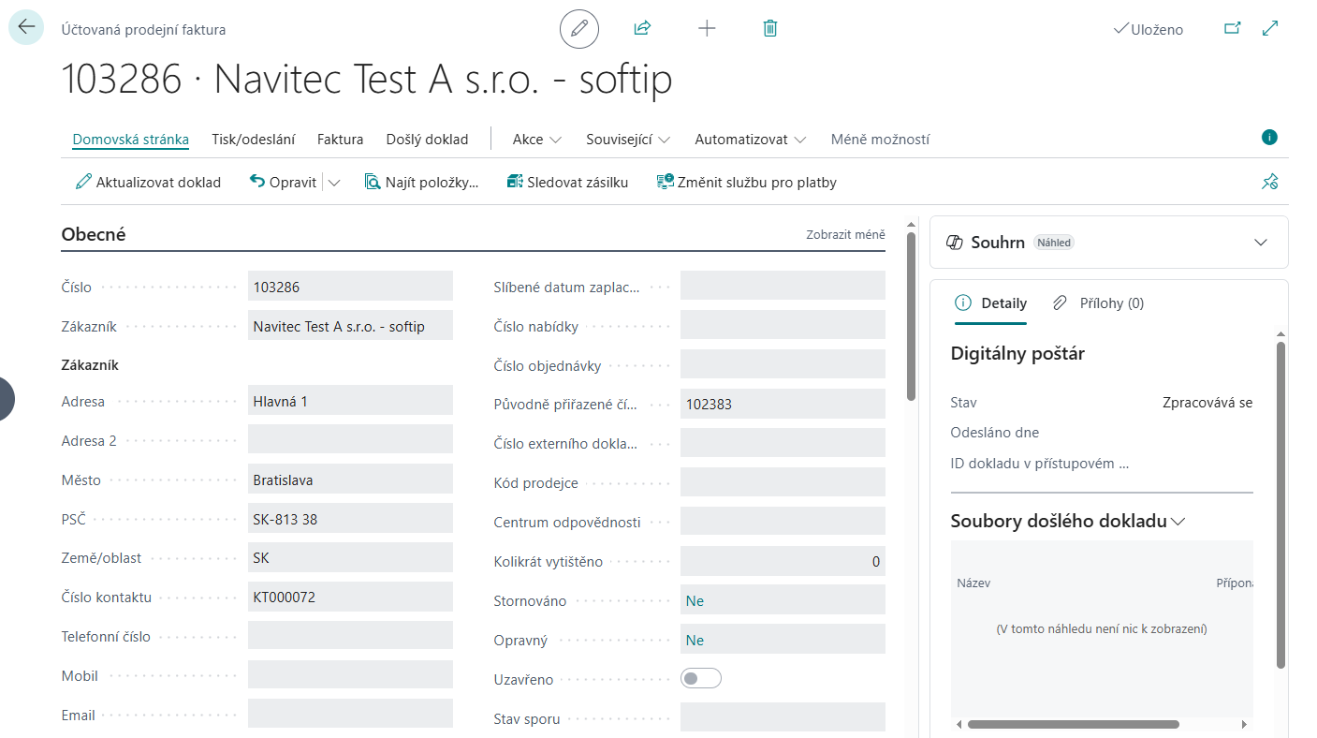The width and height of the screenshot is (1317, 738).
Task: Click Sledovat zásilku
Action: point(567,183)
